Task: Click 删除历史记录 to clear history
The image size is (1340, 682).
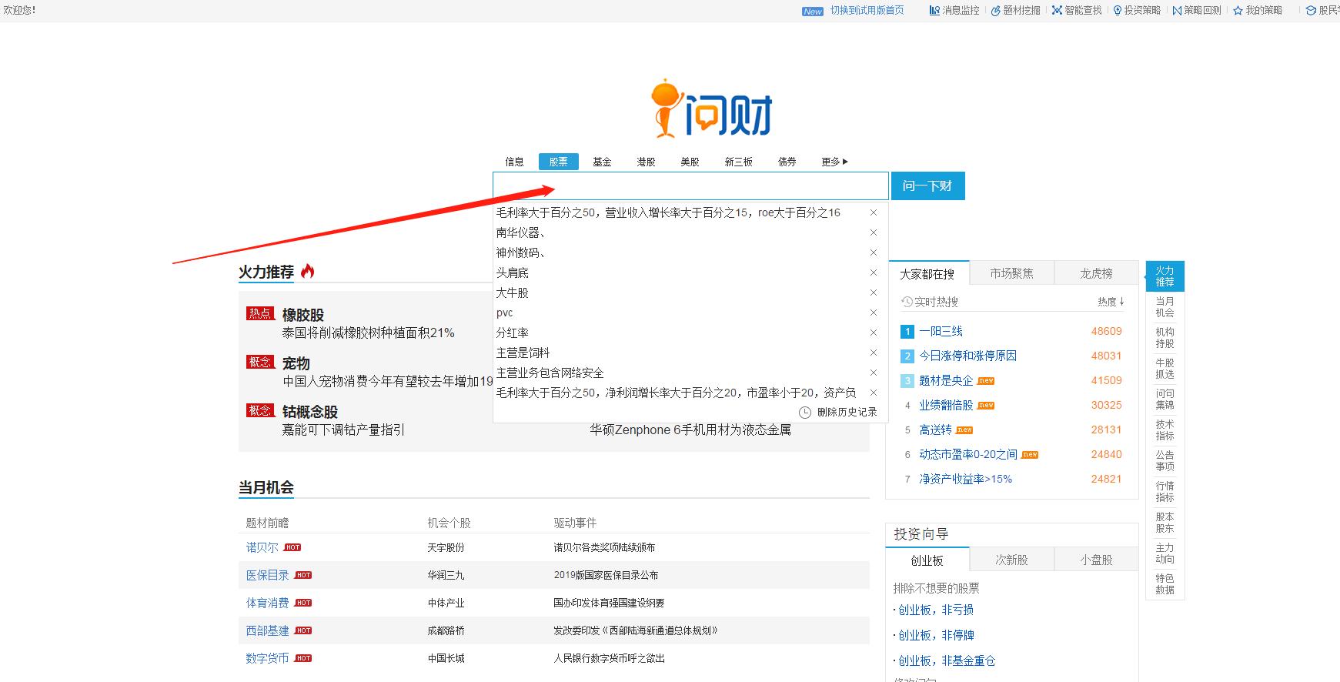Action: click(x=847, y=412)
